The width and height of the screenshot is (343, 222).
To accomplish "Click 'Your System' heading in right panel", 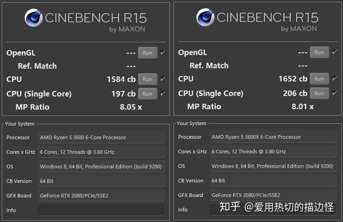I will pos(191,123).
